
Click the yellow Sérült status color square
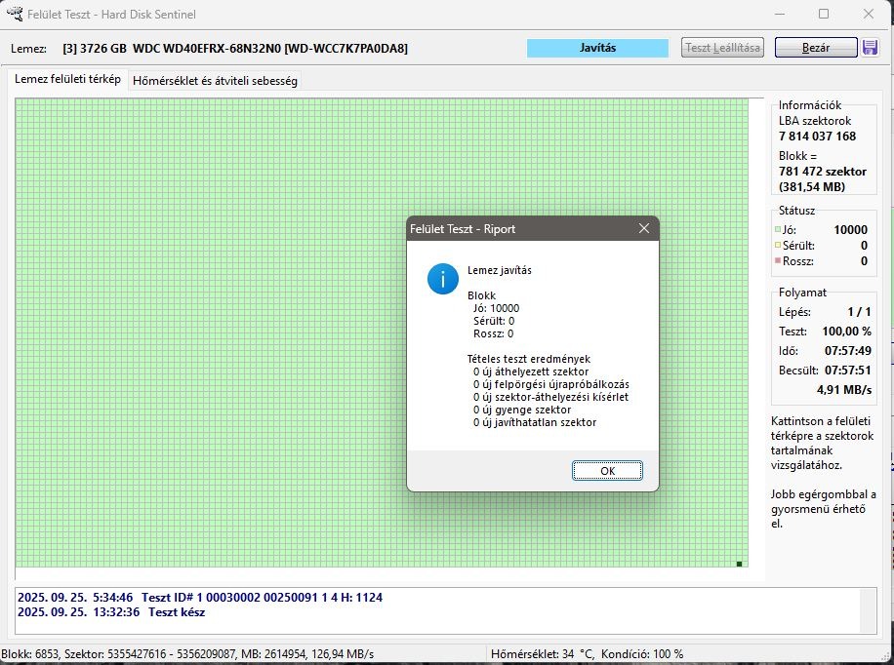[778, 245]
